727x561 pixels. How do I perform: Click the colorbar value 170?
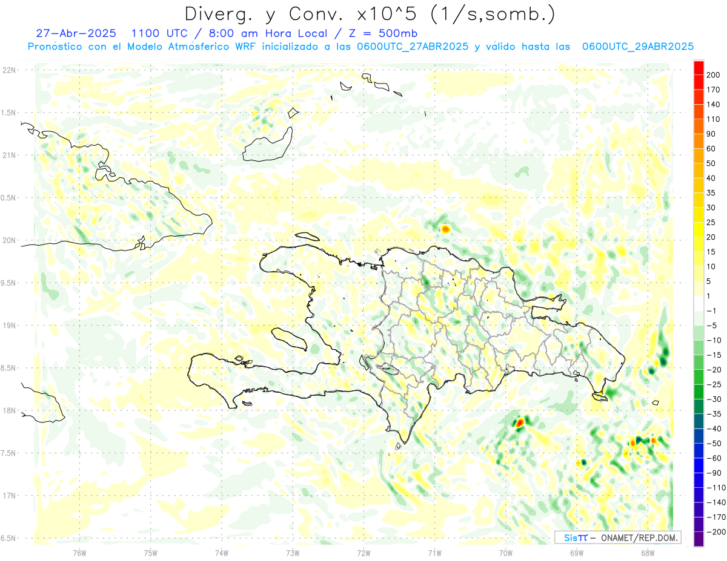pos(713,90)
